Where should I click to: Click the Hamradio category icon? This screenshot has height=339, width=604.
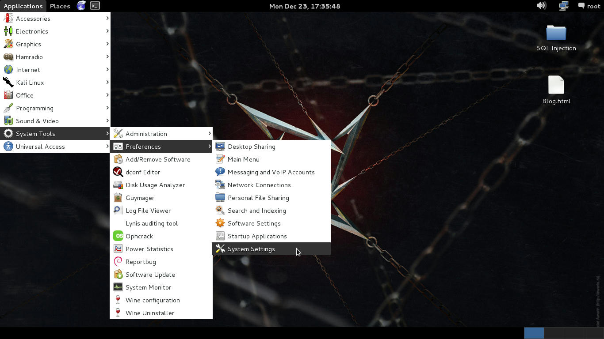[8, 57]
